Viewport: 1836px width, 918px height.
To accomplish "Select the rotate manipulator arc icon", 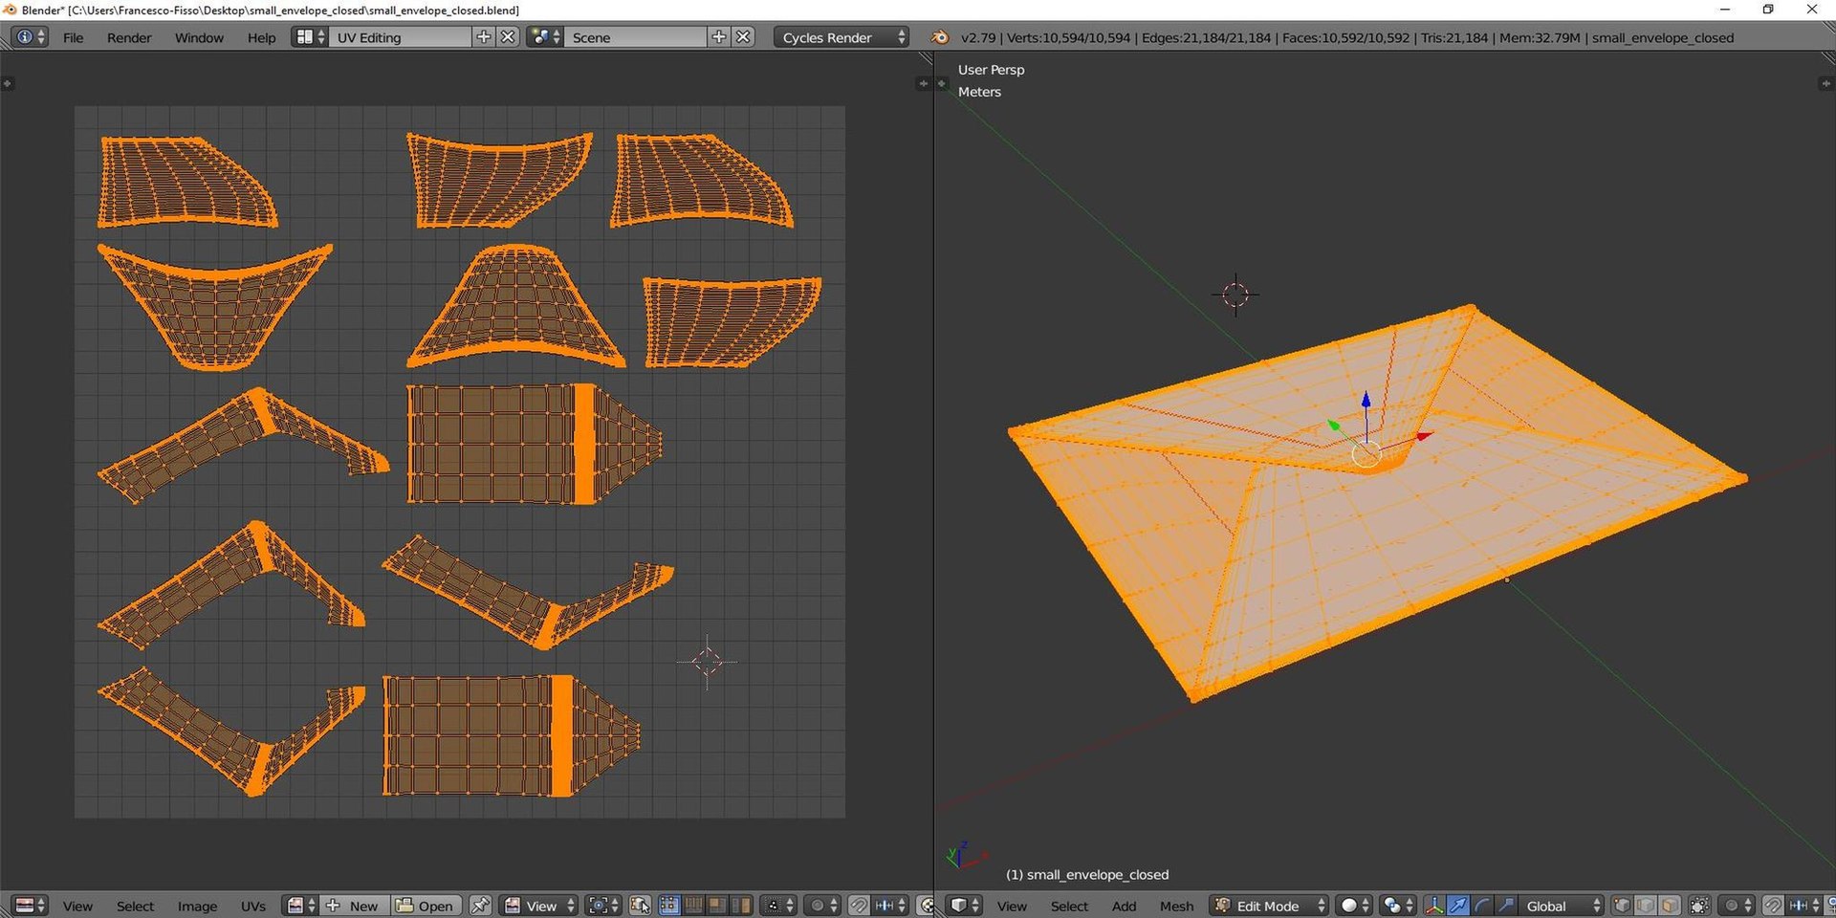I will (x=1482, y=906).
